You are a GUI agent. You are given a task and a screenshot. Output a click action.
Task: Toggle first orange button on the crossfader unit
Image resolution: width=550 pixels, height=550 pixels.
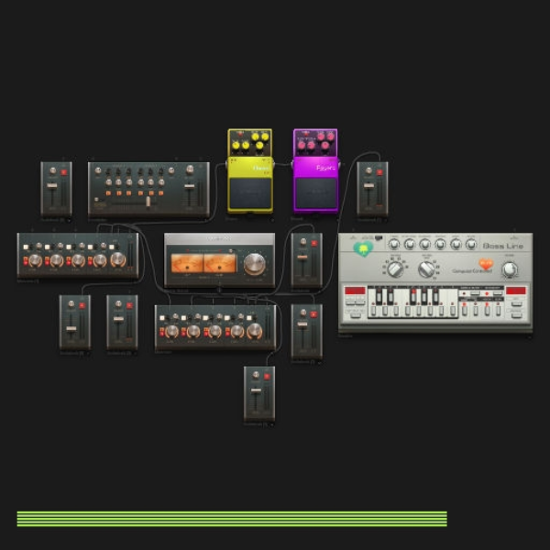click(x=108, y=192)
